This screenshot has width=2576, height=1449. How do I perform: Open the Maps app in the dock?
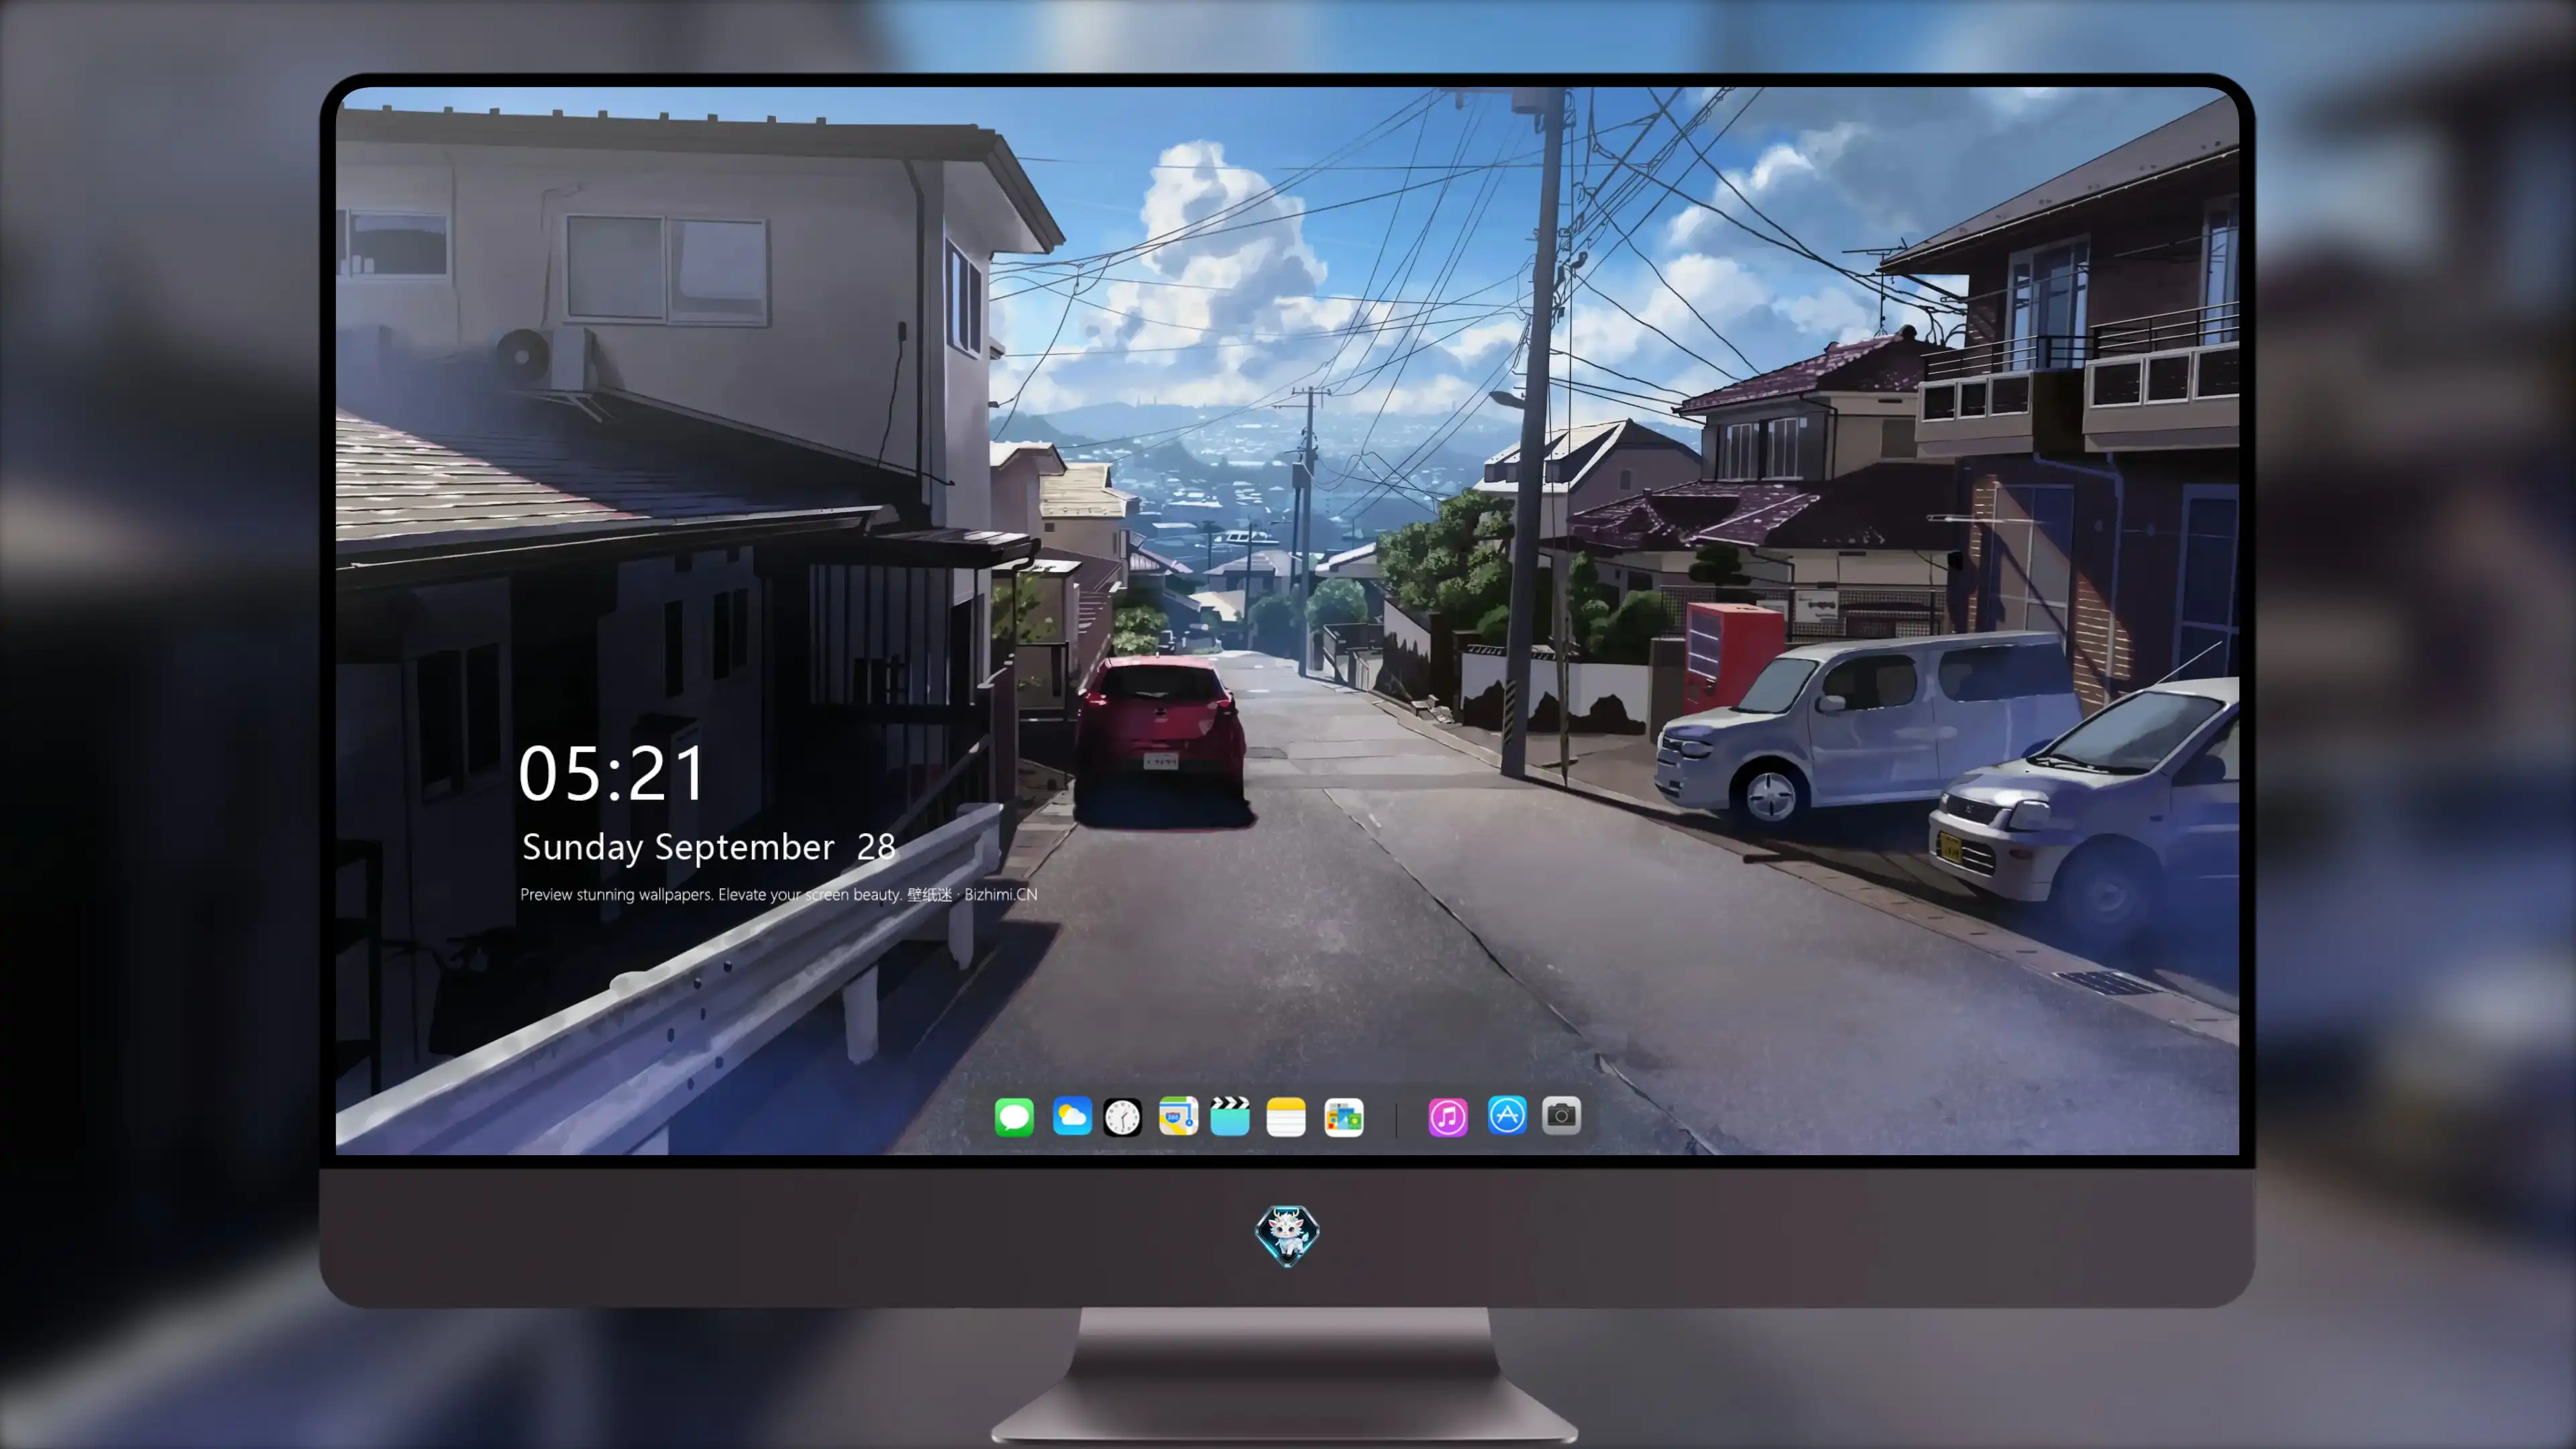coord(1178,1116)
